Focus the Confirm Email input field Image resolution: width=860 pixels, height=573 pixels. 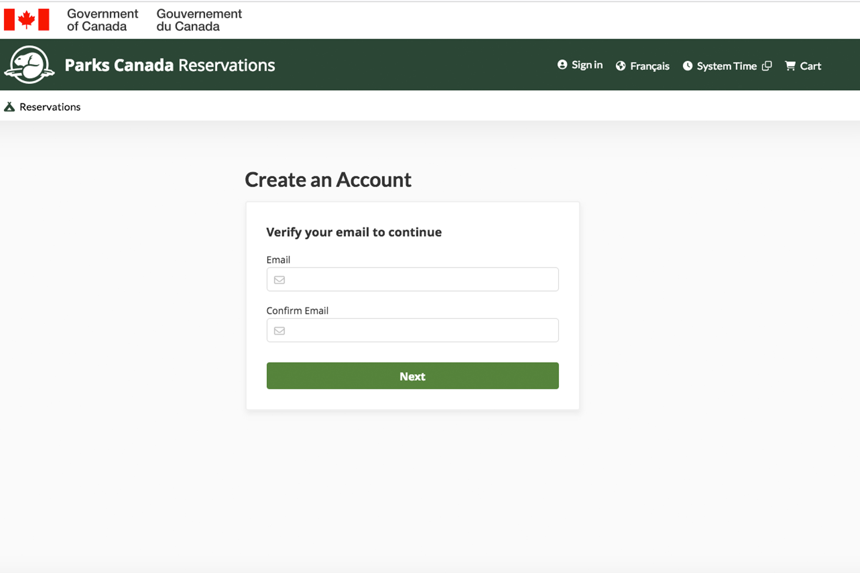[x=420, y=331]
